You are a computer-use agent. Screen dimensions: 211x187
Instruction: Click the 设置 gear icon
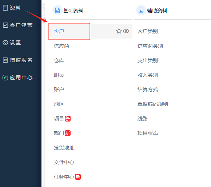[5, 43]
